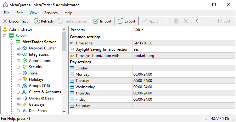Click the X delete icon in toolbar

click(x=186, y=21)
